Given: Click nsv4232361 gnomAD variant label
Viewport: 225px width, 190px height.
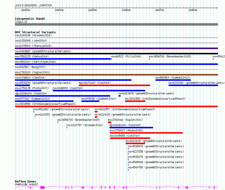Looking at the screenshot, I should pyautogui.click(x=196, y=83).
